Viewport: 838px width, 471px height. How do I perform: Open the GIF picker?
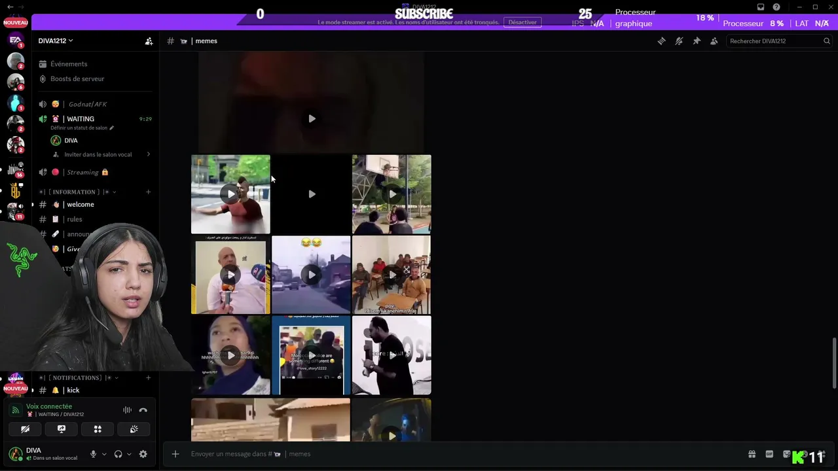pos(769,454)
